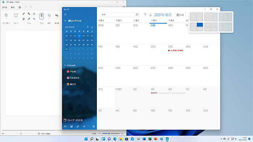Toggle the 日本の休日 calendar checkbox

click(68, 78)
